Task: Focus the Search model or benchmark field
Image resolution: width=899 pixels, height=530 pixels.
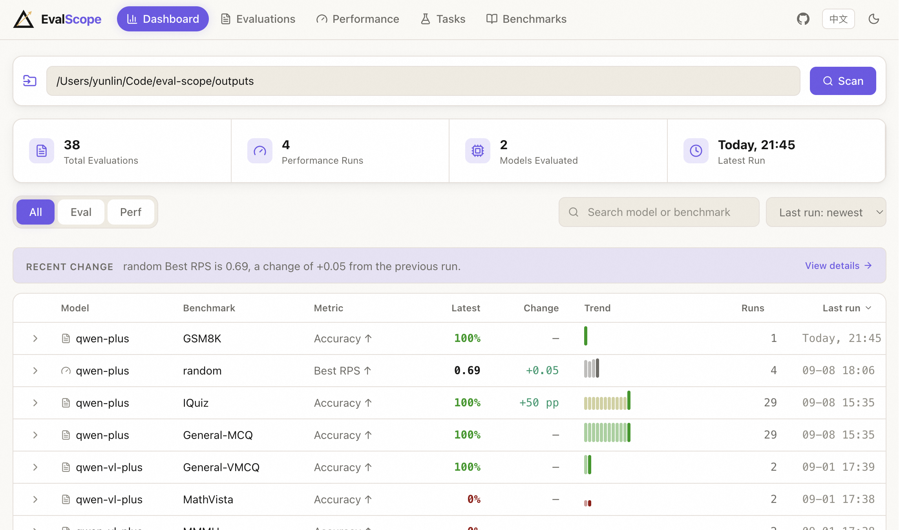Action: [x=659, y=212]
